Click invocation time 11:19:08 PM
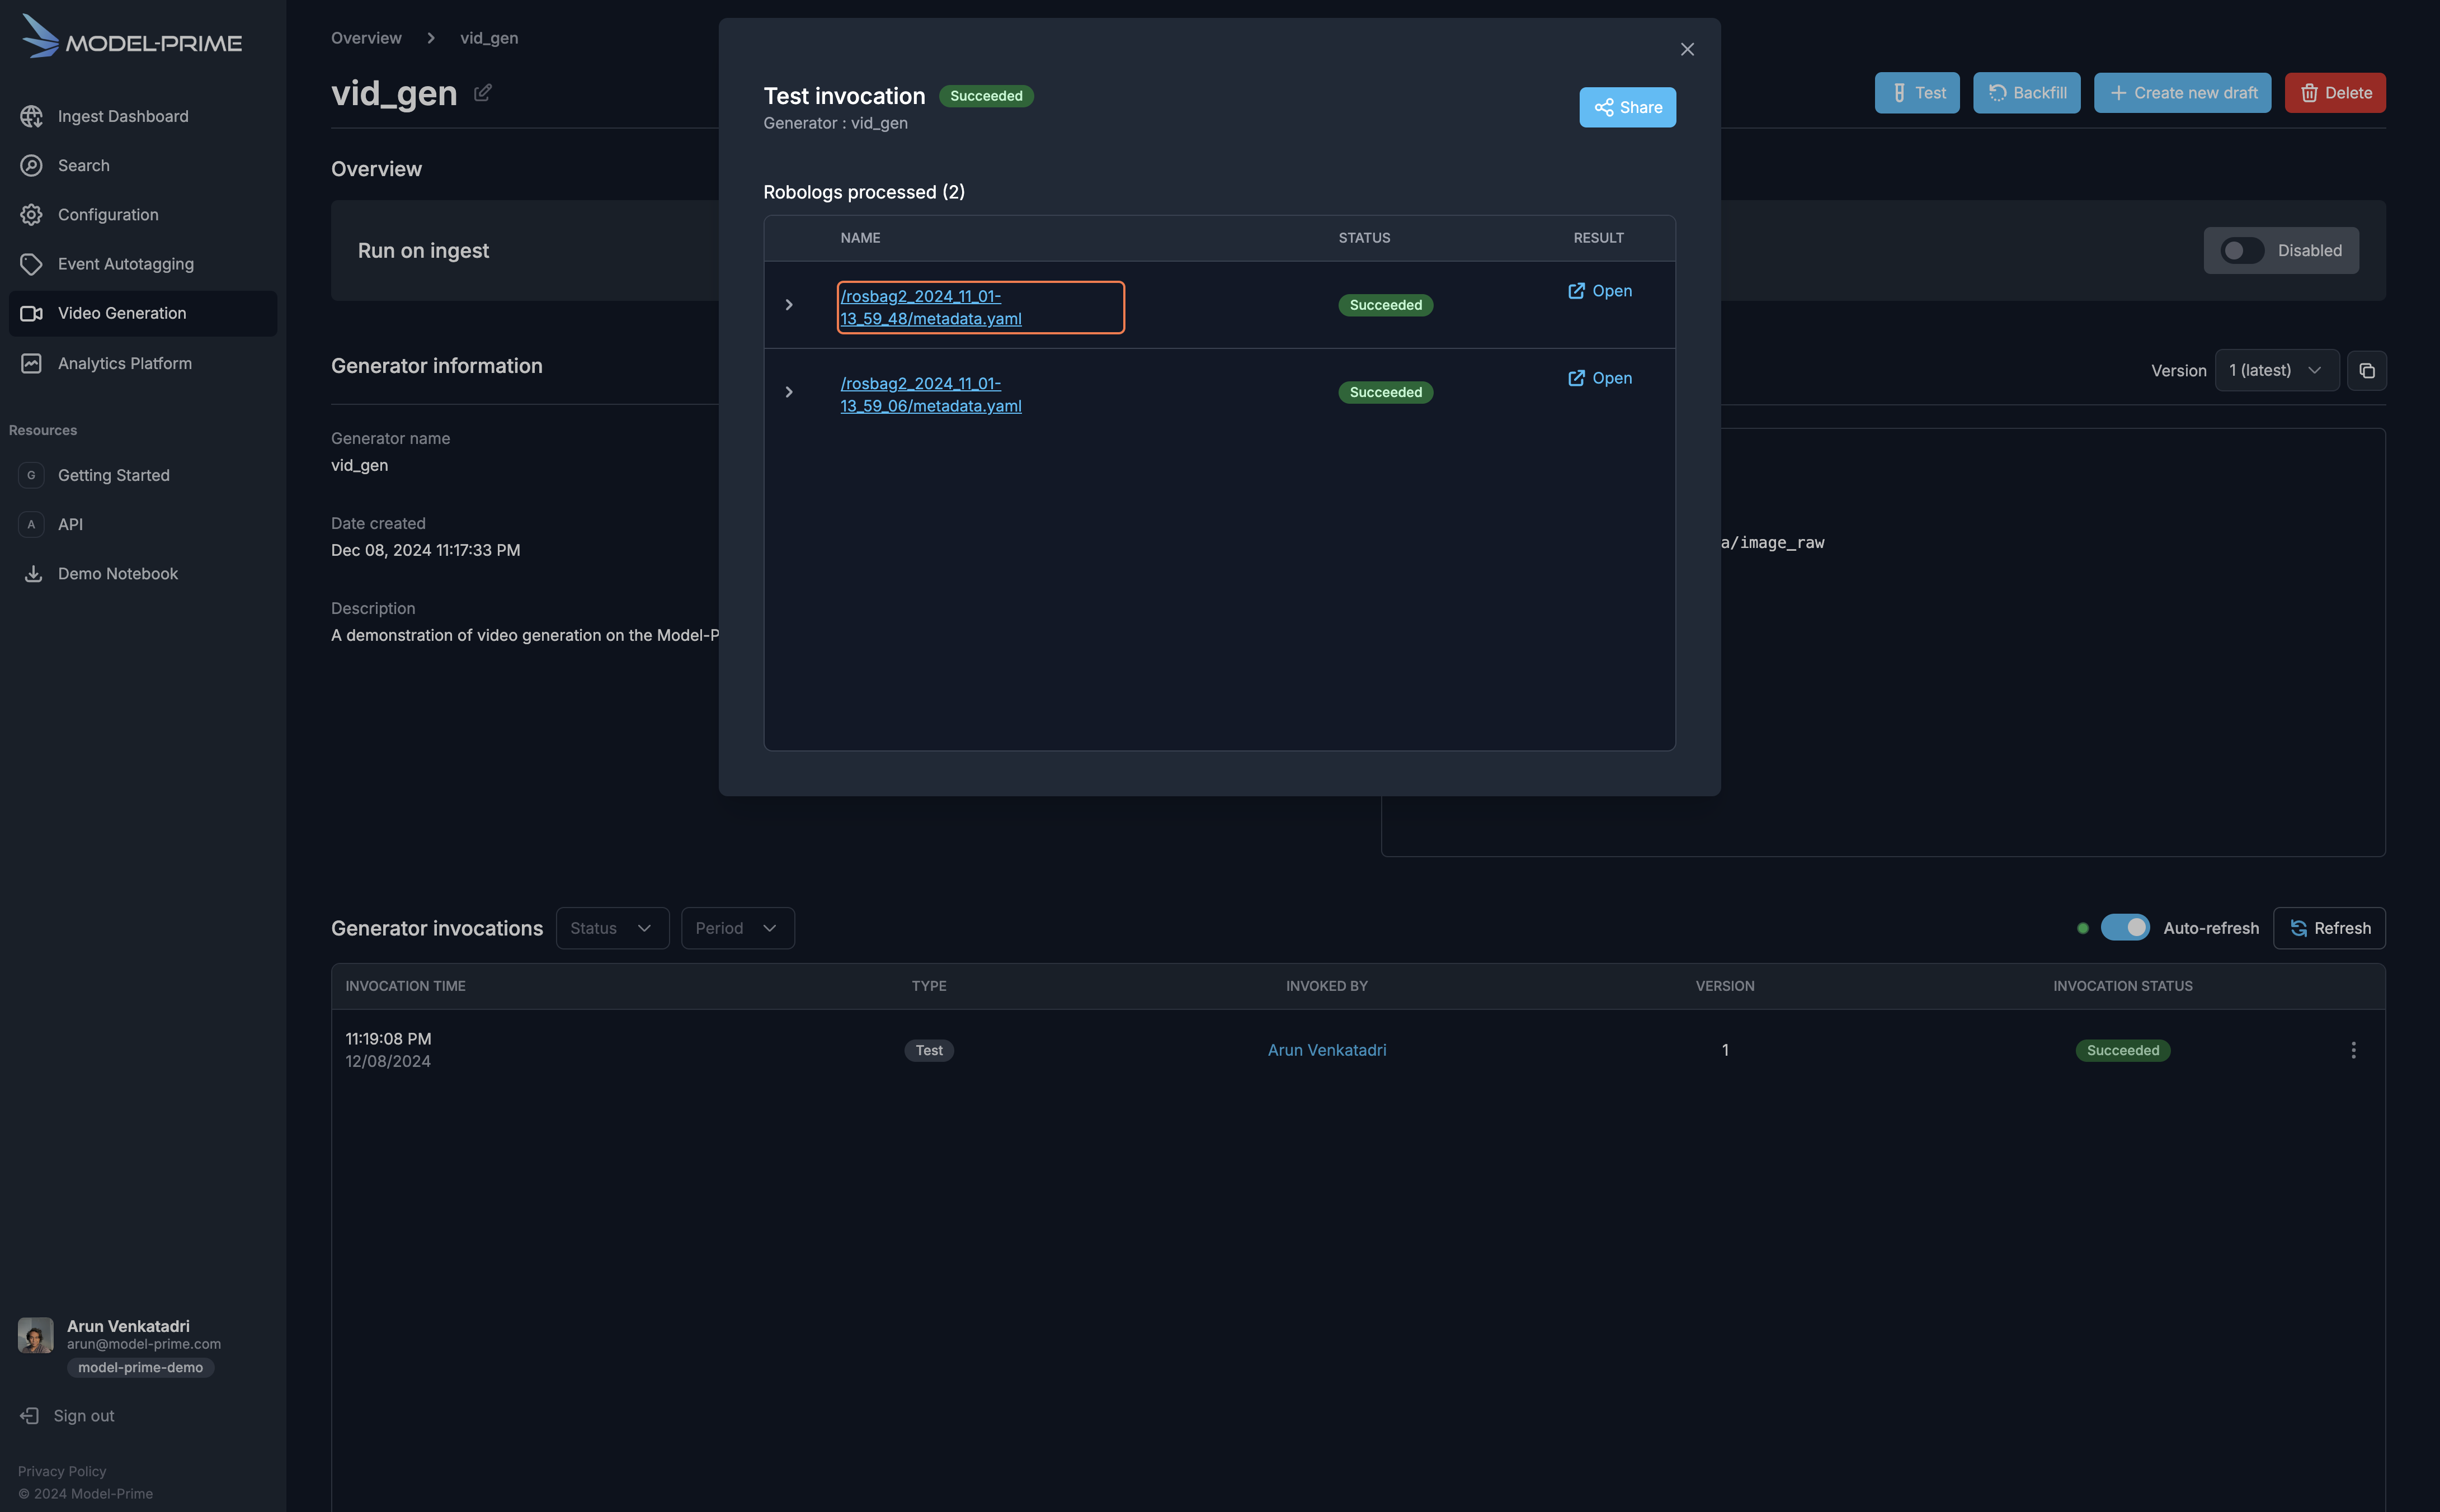2440x1512 pixels. pos(388,1039)
